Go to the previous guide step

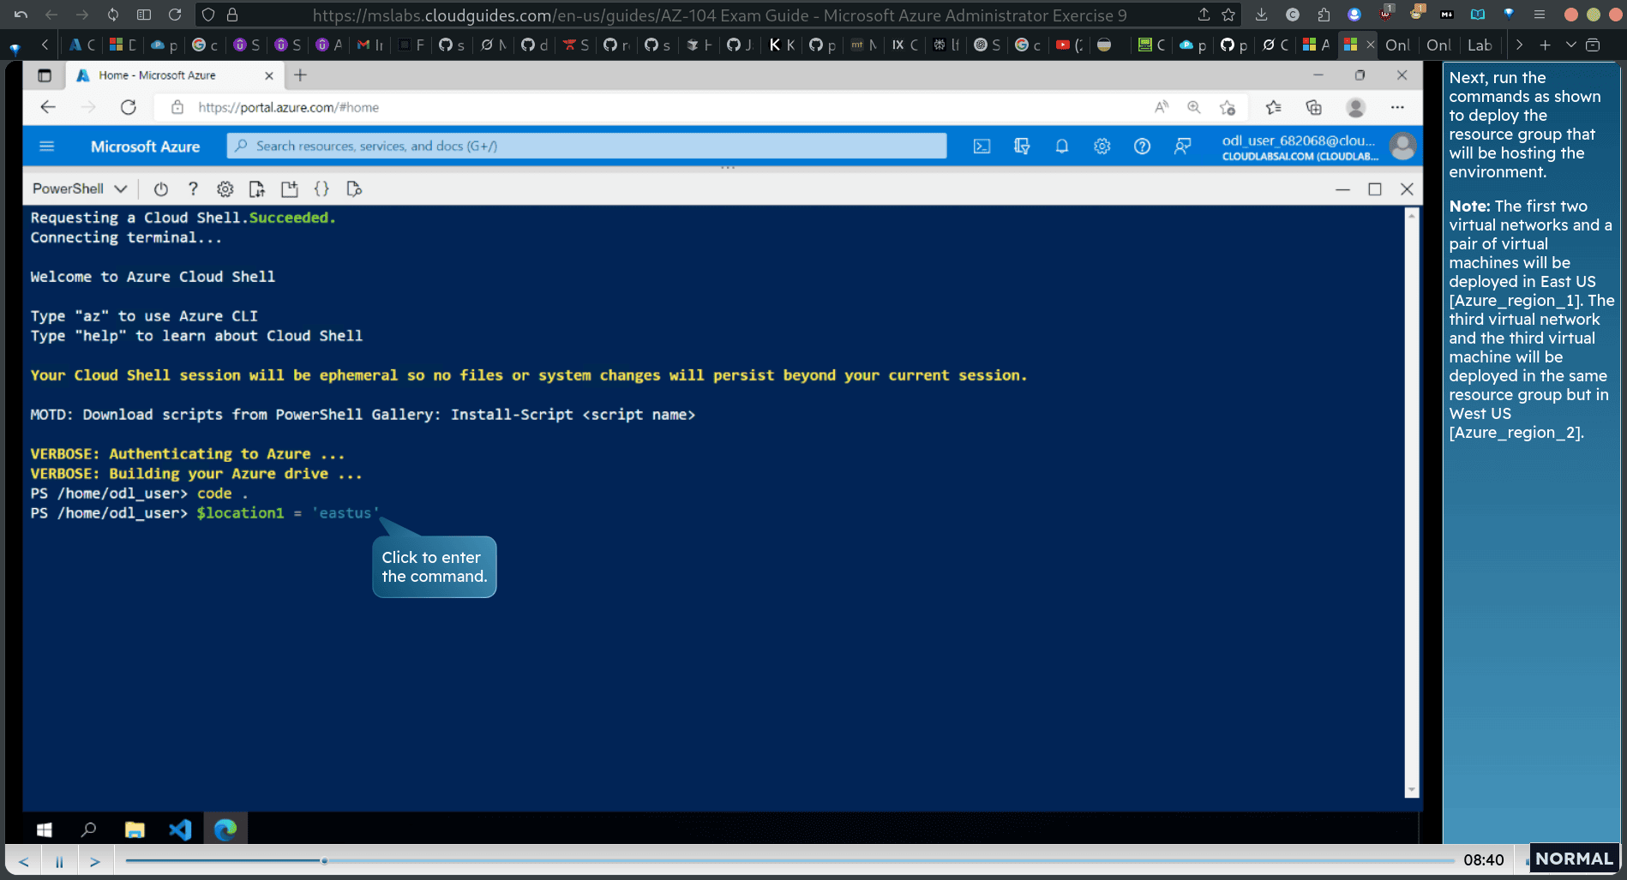(x=23, y=861)
